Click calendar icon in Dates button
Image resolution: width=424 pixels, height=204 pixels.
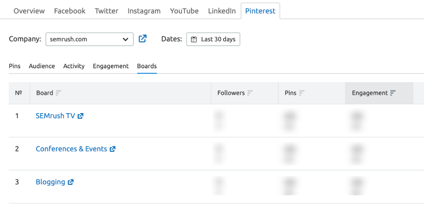coord(194,39)
